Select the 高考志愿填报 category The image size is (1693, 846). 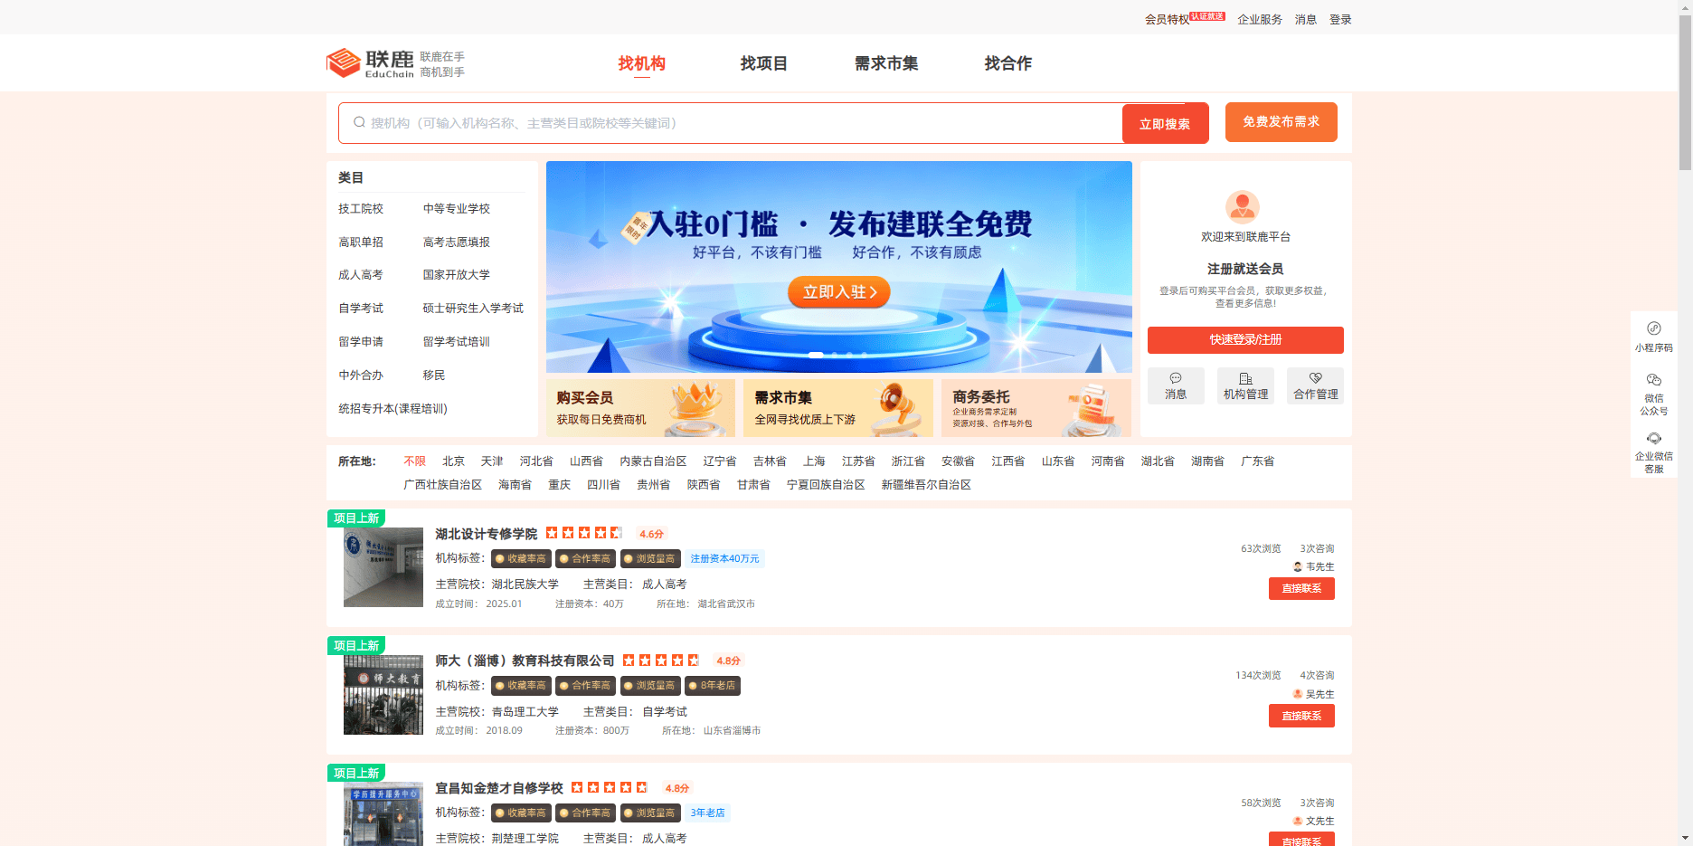point(457,242)
